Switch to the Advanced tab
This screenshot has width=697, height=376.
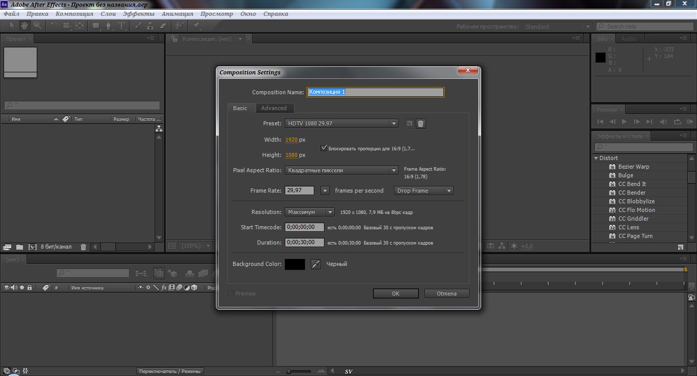(274, 108)
